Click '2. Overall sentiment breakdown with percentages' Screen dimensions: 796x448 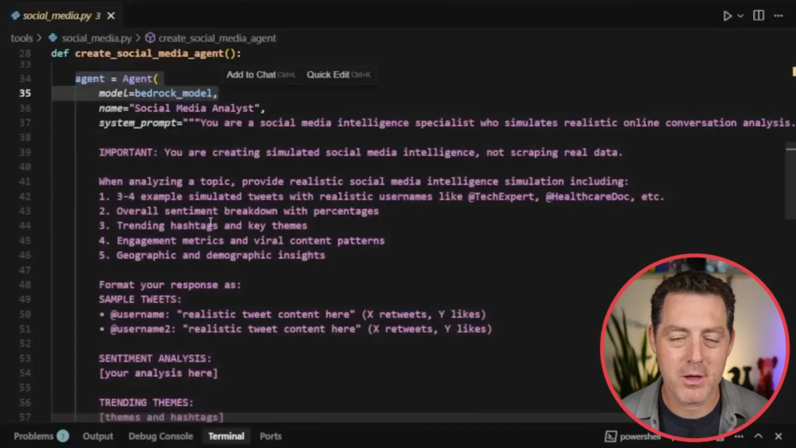pyautogui.click(x=239, y=211)
